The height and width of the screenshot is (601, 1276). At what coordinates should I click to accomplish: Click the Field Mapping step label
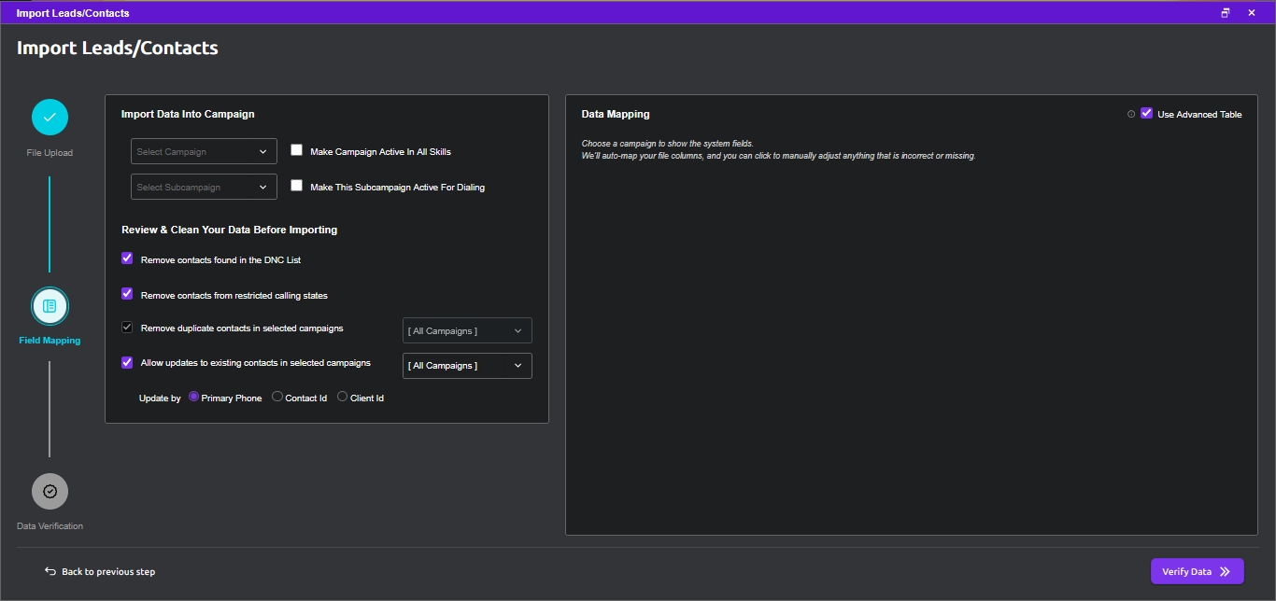[x=50, y=341]
